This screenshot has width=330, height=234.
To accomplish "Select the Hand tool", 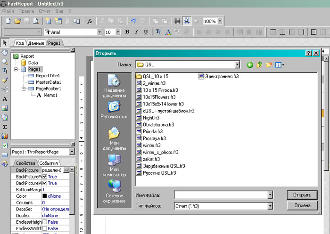I will 5,52.
